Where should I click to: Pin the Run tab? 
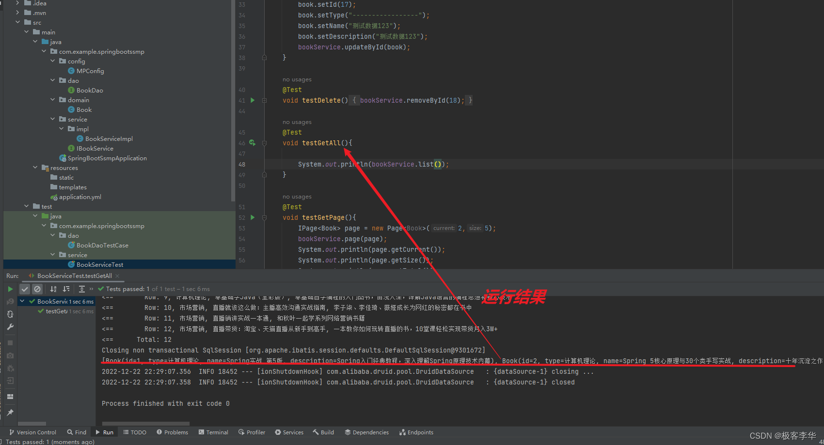(10, 413)
